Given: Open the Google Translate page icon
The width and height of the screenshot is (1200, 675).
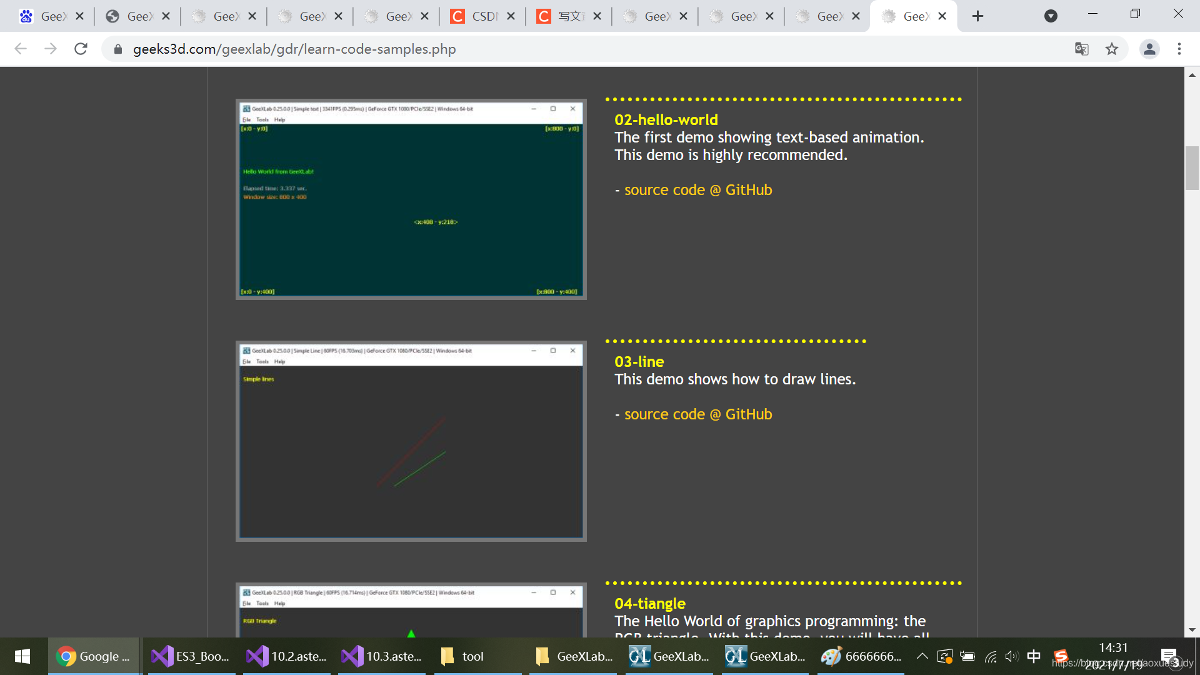Looking at the screenshot, I should coord(1081,49).
